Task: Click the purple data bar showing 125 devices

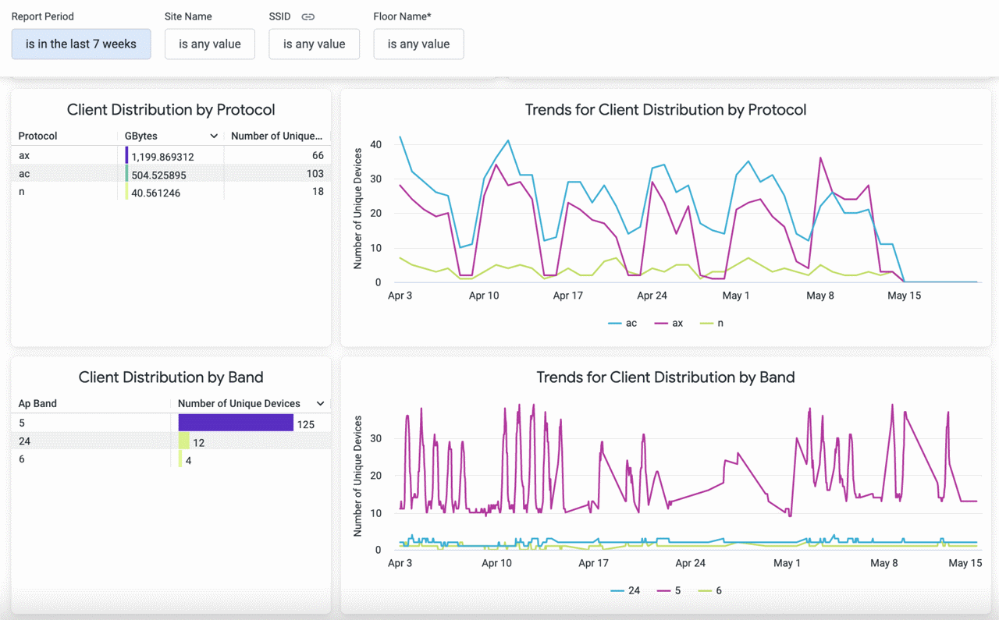Action: pos(235,422)
